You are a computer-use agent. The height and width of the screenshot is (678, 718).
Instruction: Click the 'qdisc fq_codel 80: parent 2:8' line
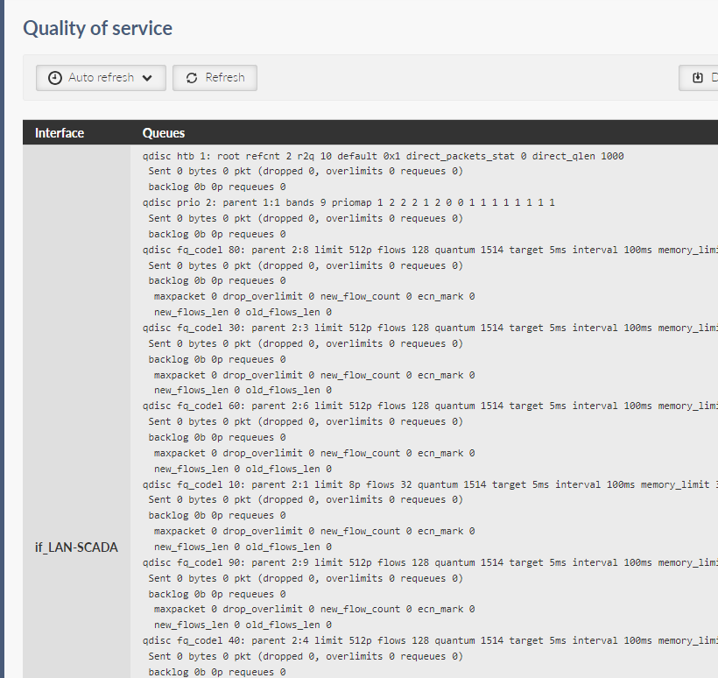[430, 251]
